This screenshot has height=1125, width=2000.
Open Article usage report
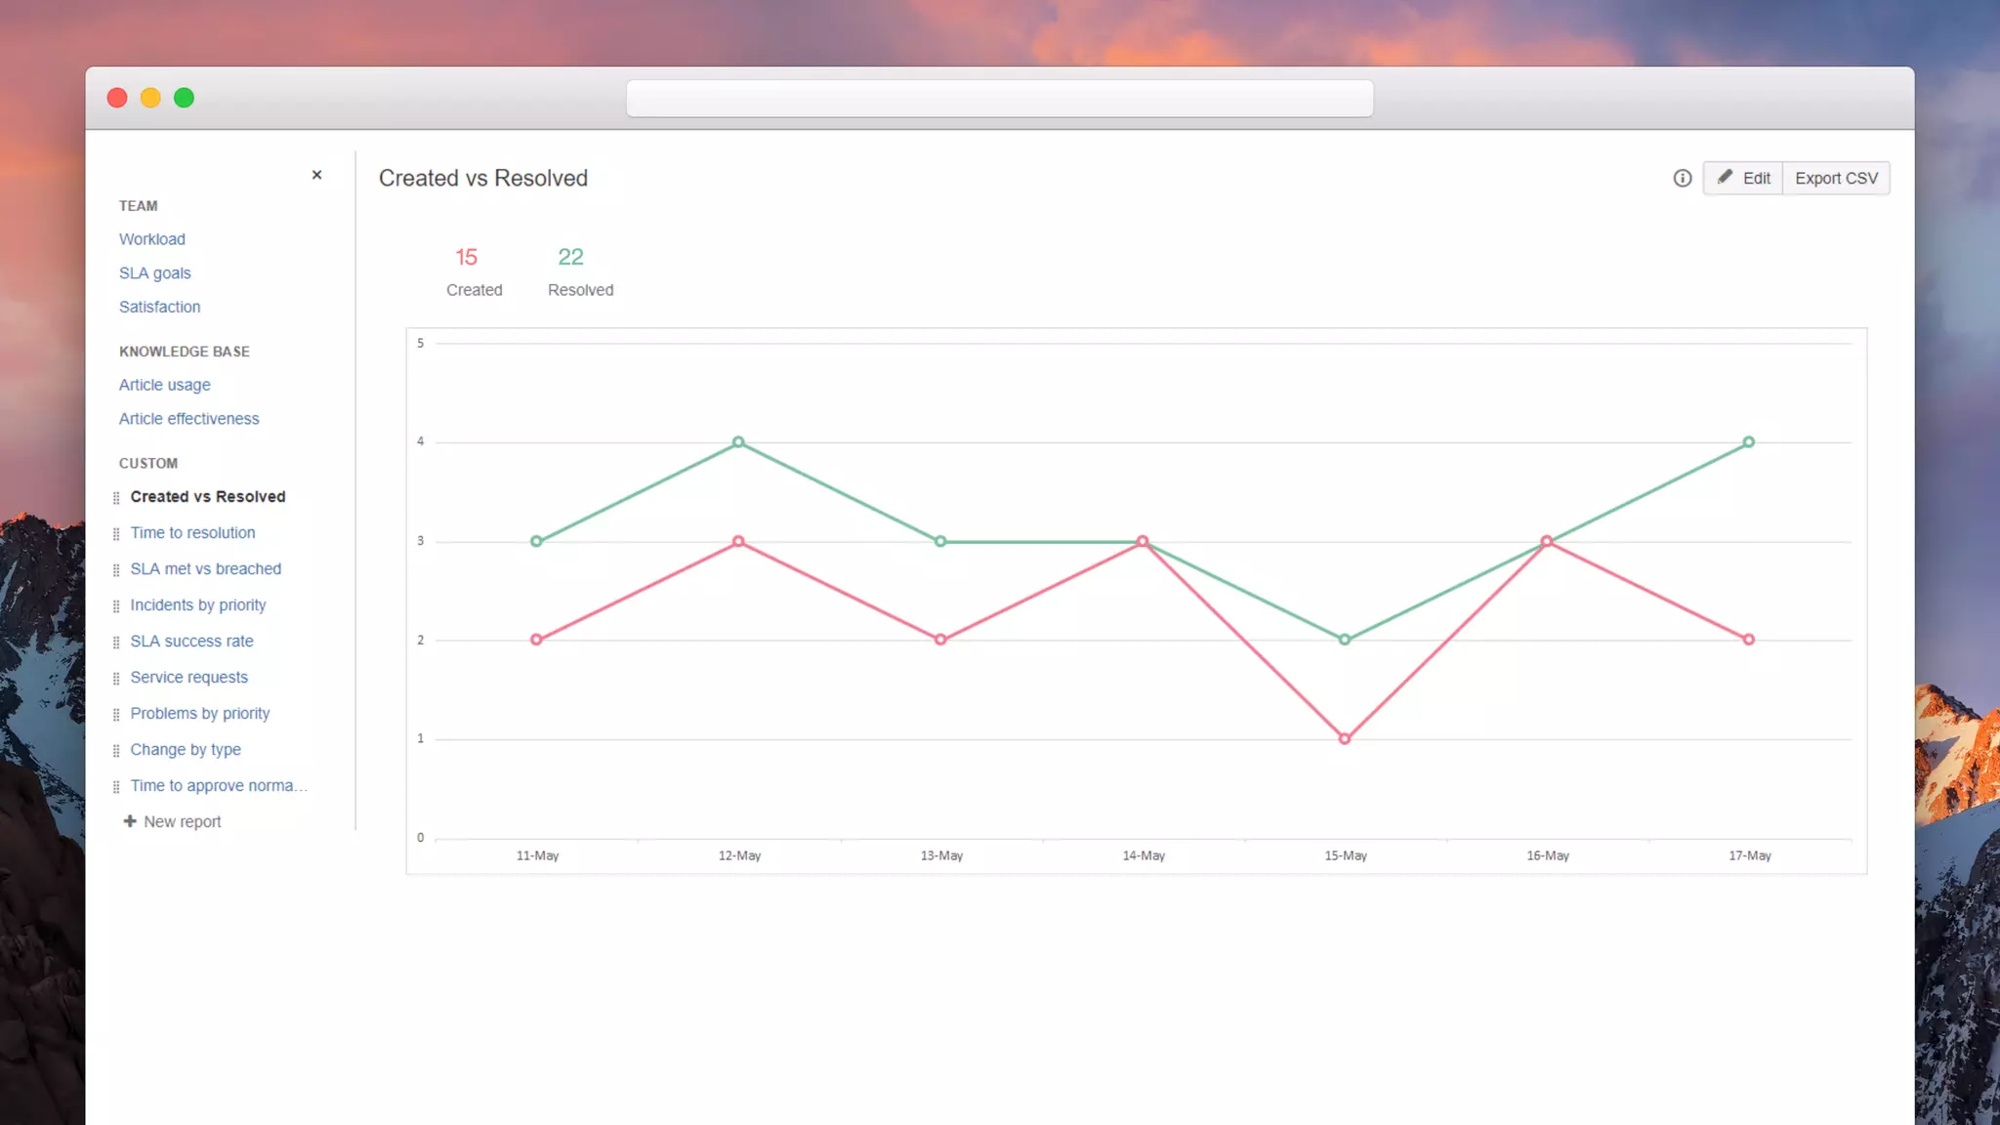(x=165, y=385)
